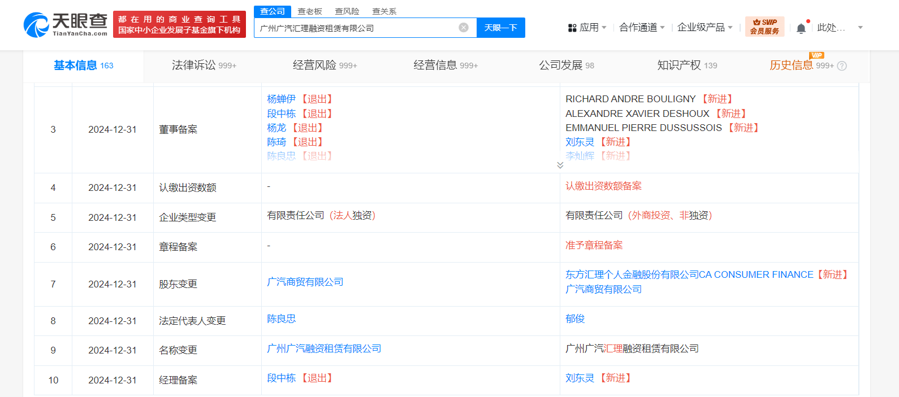
Task: Open the 陈良忠 link in the 法定代表人变更 row
Action: (x=282, y=319)
